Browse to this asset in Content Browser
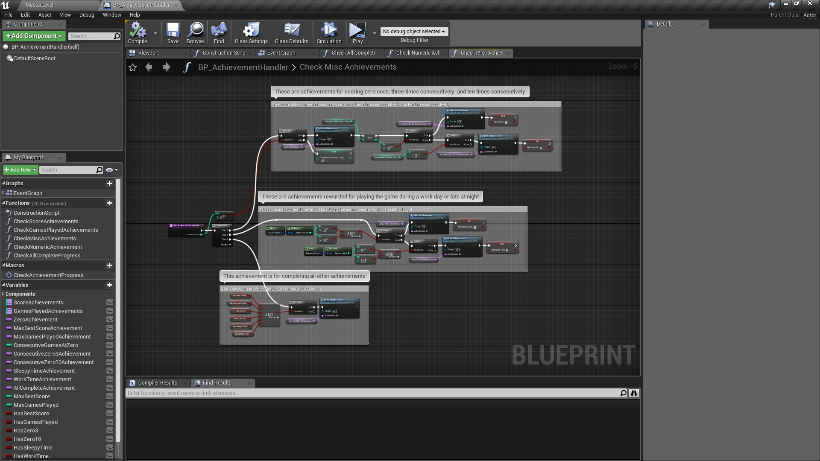 tap(195, 32)
